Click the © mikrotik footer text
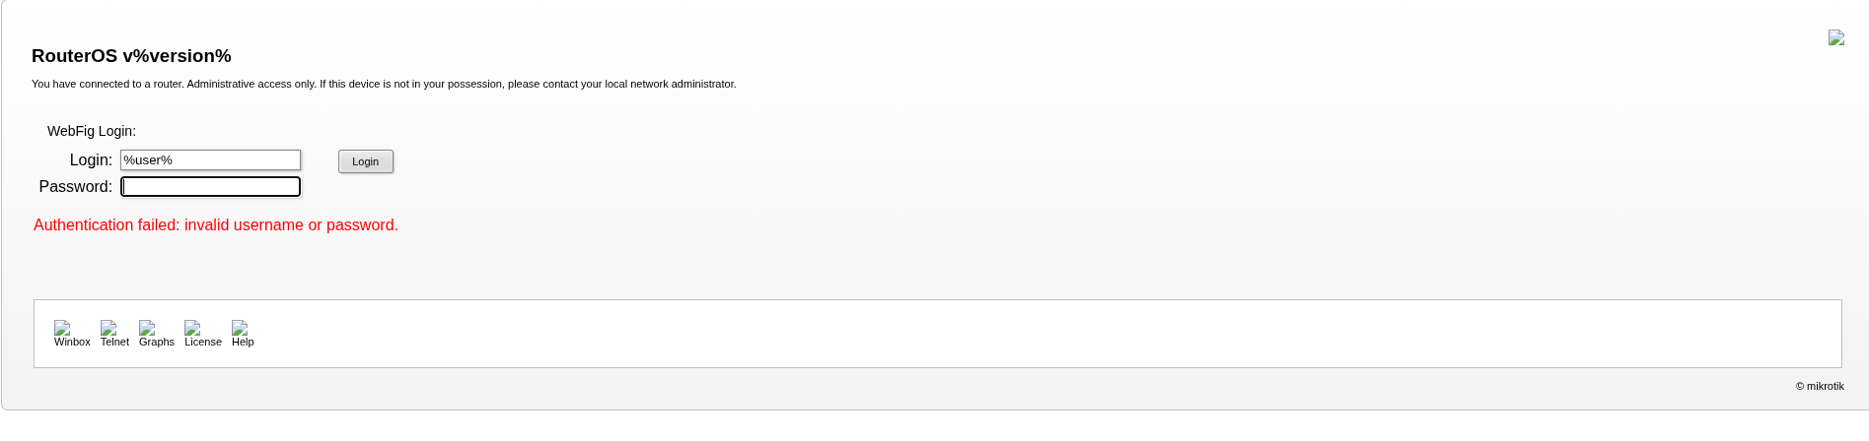This screenshot has width=1869, height=441. pyautogui.click(x=1820, y=387)
